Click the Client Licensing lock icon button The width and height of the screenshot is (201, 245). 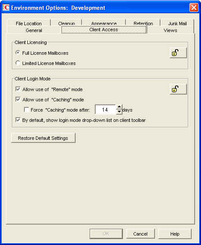coord(178,53)
